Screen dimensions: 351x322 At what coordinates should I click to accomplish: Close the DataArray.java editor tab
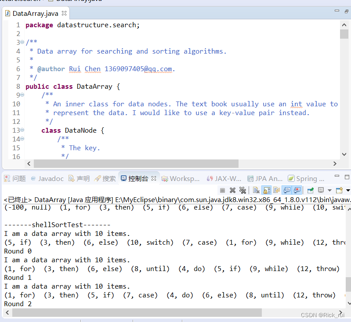coord(64,13)
